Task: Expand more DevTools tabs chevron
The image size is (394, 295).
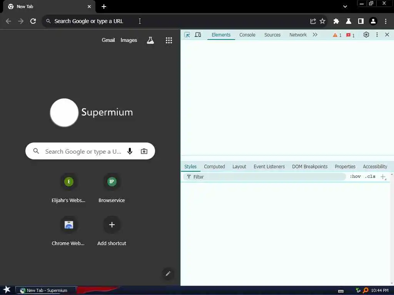Action: tap(315, 35)
